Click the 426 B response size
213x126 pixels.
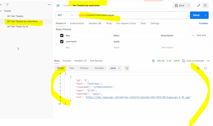point(176,61)
